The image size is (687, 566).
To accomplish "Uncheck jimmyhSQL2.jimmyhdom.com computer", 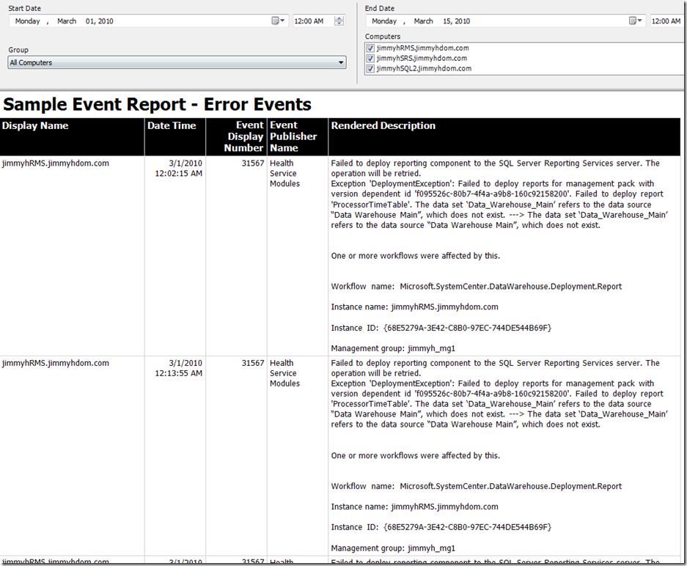I will 371,68.
